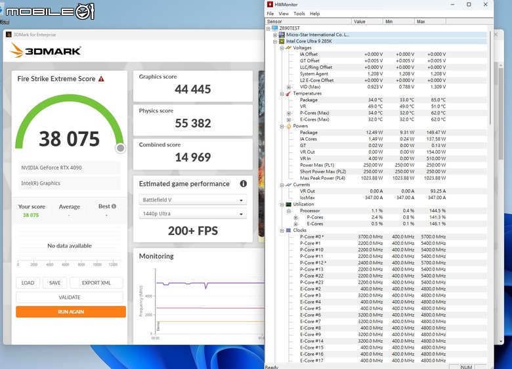Select the Intel(R) Graphics field
Image resolution: width=512 pixels, height=369 pixels.
(x=70, y=183)
